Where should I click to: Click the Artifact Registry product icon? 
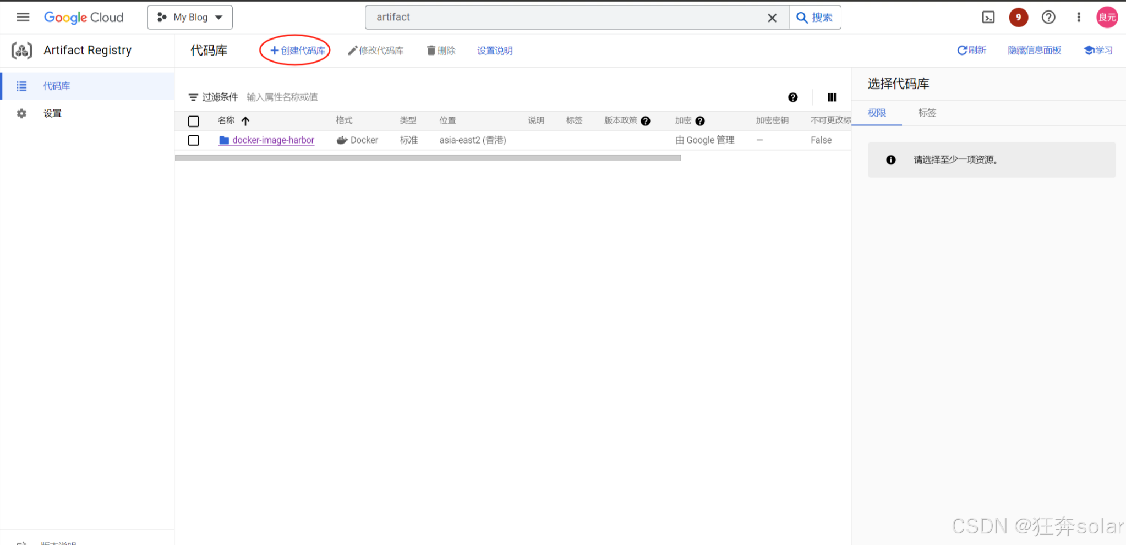pyautogui.click(x=22, y=50)
